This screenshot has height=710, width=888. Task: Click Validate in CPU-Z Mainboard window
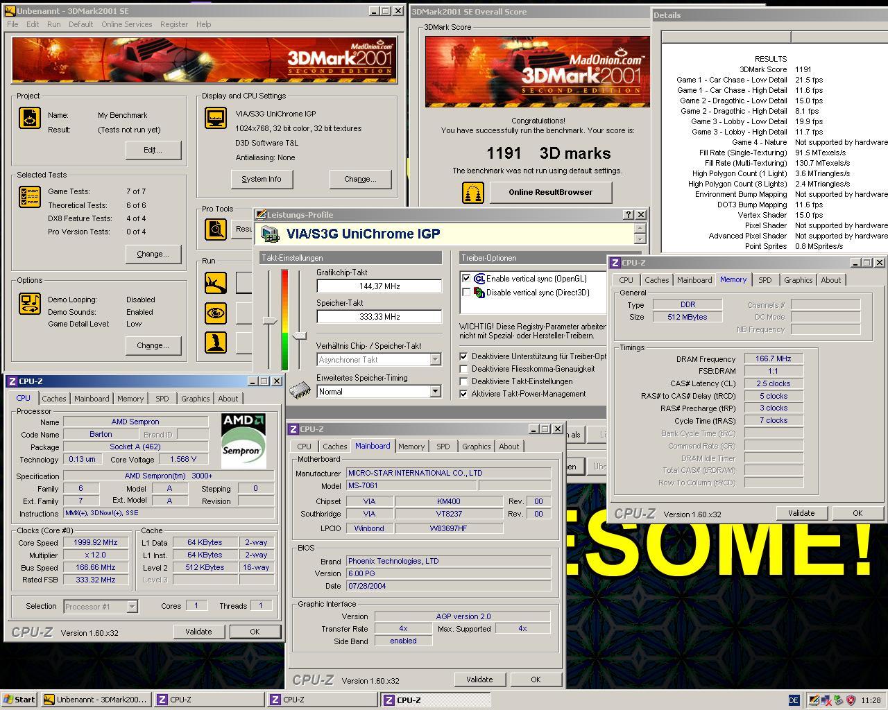point(479,679)
